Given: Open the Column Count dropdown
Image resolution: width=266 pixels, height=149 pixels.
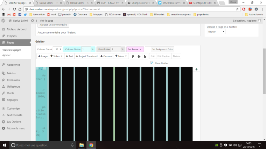Looking at the screenshot, I should (x=57, y=50).
